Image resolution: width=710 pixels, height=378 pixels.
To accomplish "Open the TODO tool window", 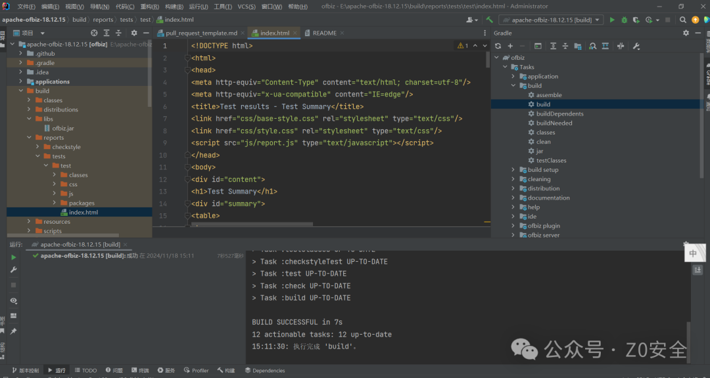I will tap(86, 370).
